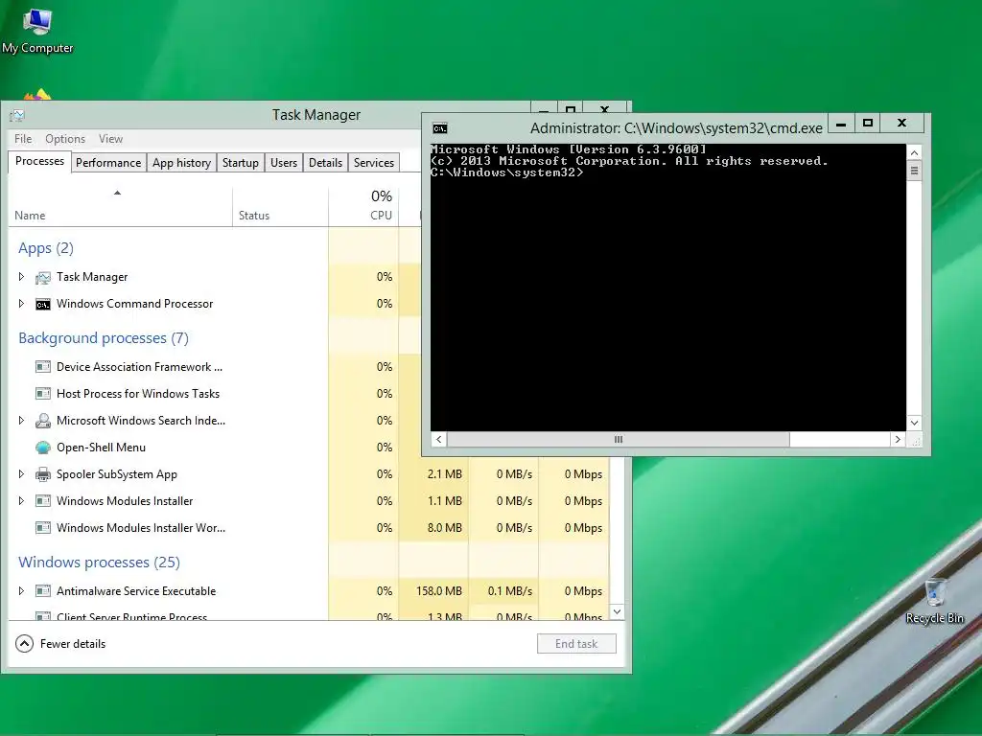Click cmd window vertical scroll up arrow
The width and height of the screenshot is (982, 736).
914,152
